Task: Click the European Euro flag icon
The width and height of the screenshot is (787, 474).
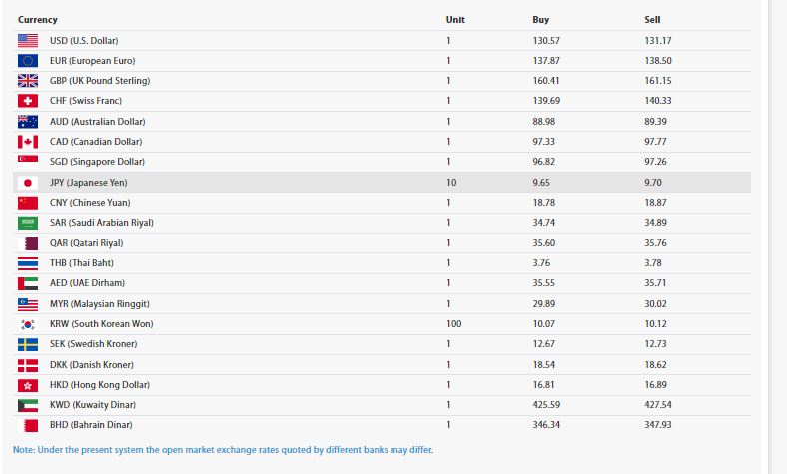Action: [28, 61]
